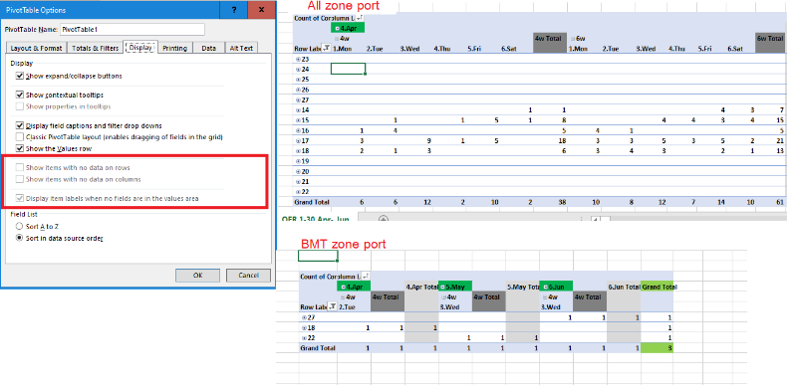Toggle Show expand/collapse buttons checkbox
The height and width of the screenshot is (392, 797).
pos(20,76)
